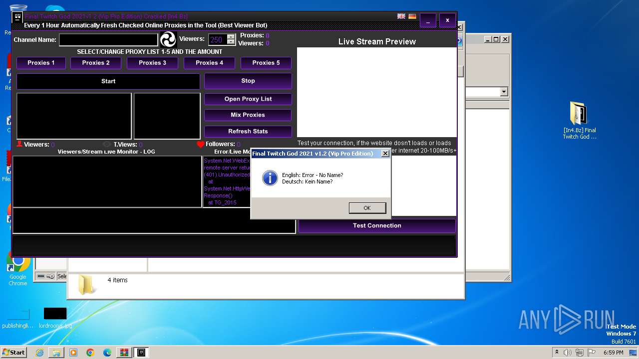Increase Viewers count with the up arrow
Screen dimensions: 639x359
click(x=231, y=37)
